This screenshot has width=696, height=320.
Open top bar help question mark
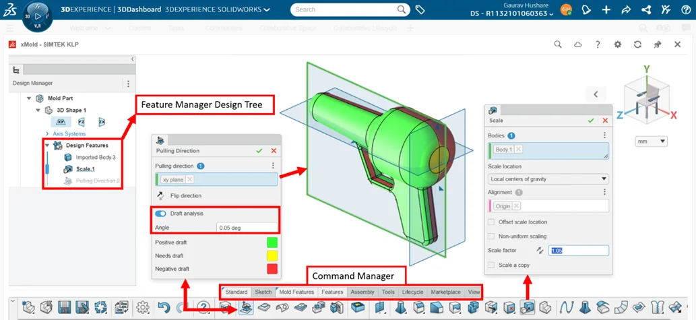pyautogui.click(x=686, y=9)
